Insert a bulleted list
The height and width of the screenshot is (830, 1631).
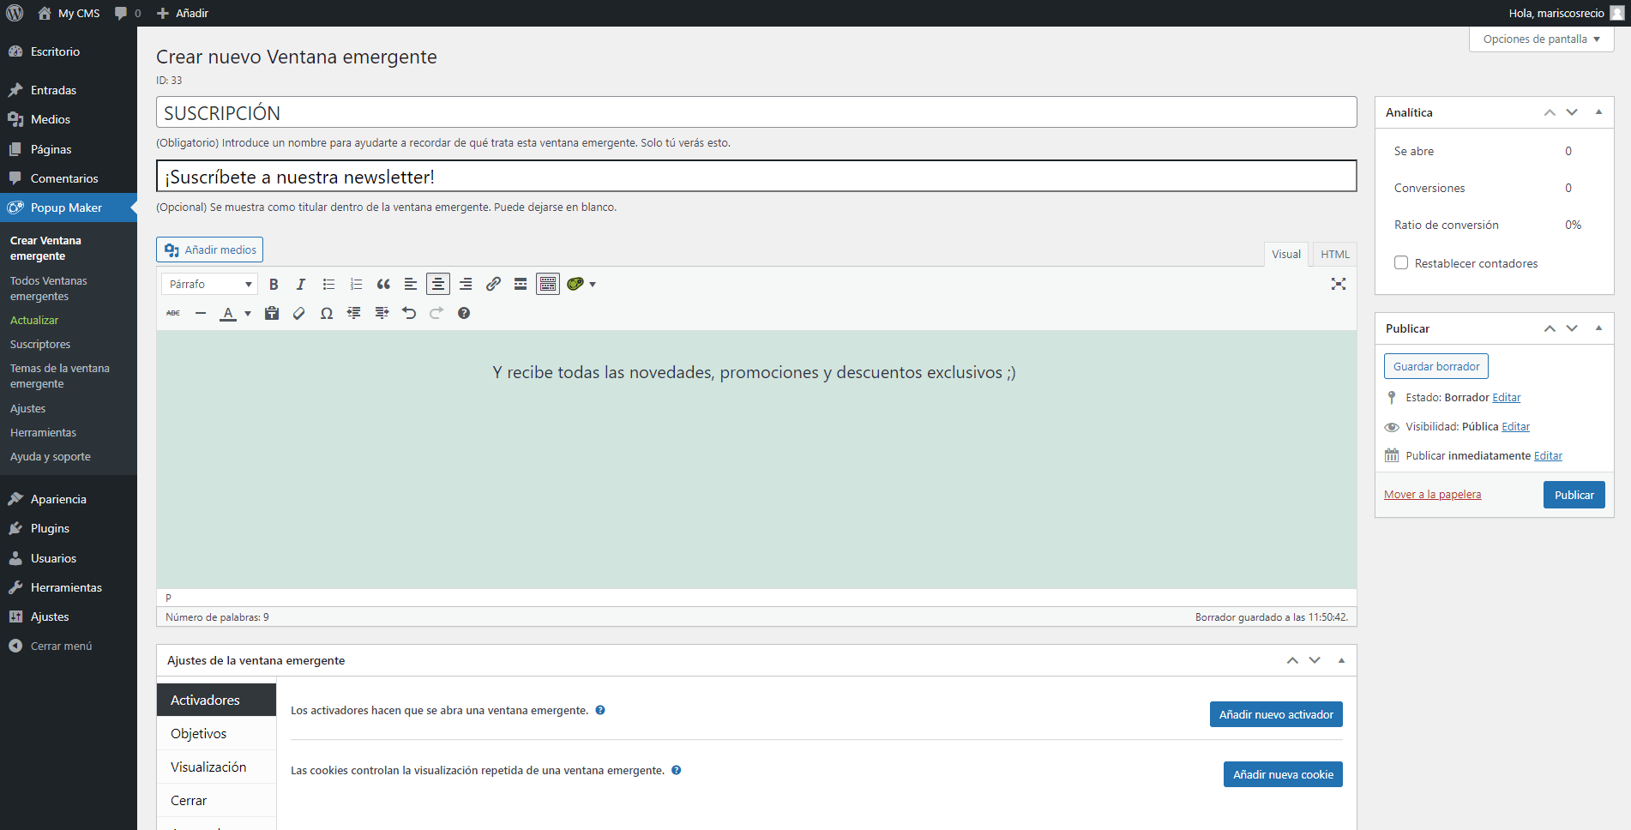coord(328,284)
